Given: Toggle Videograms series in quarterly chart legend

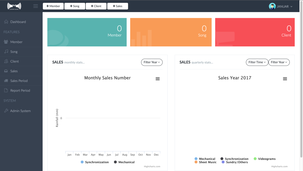Looking at the screenshot, I should click(x=265, y=159).
